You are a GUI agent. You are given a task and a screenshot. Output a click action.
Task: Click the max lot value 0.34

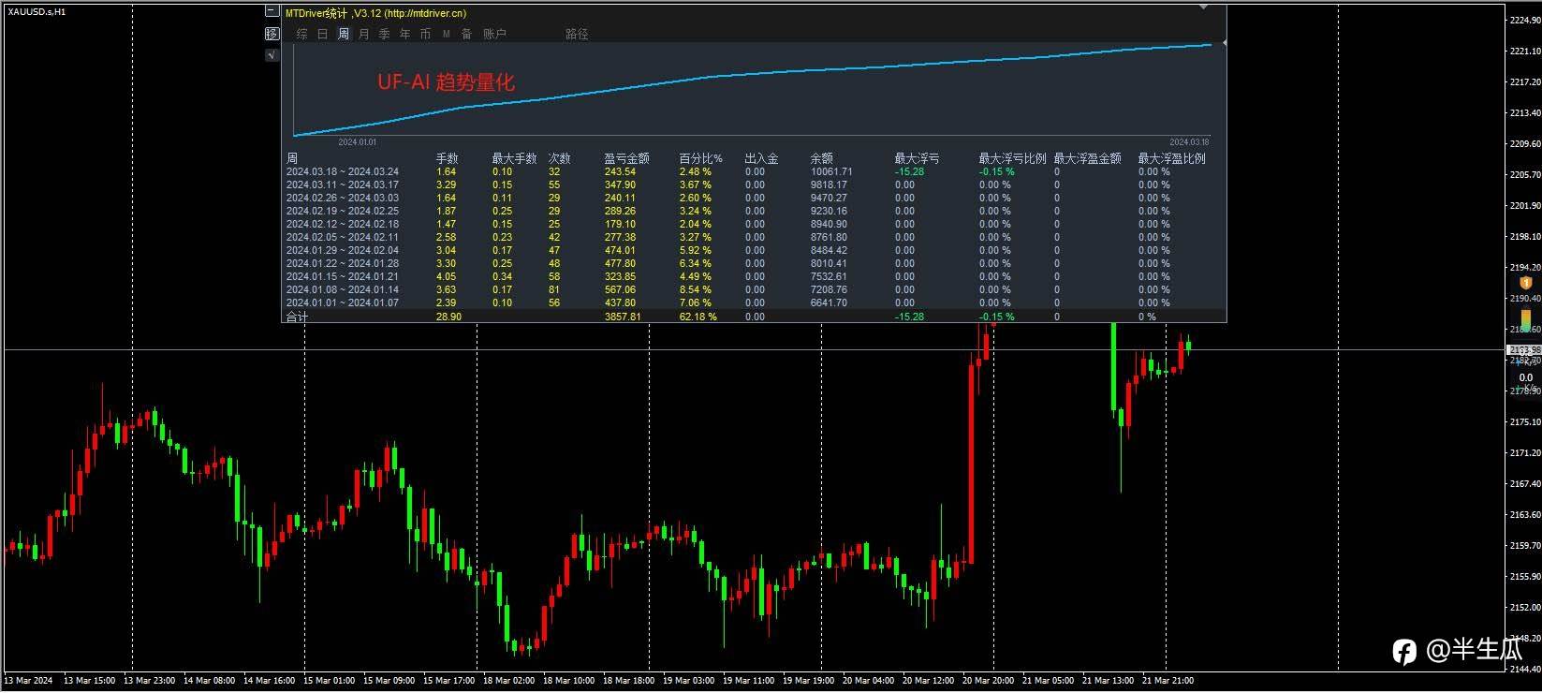[502, 276]
